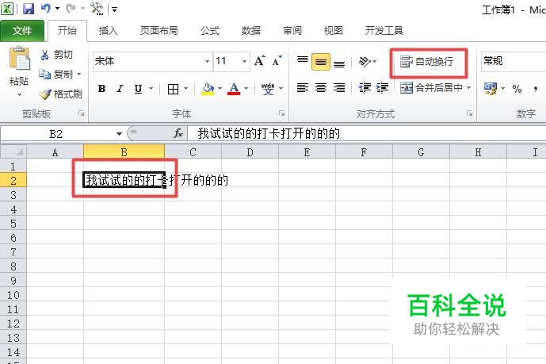Toggle Top Align
This screenshot has width=546, height=364.
tap(303, 62)
